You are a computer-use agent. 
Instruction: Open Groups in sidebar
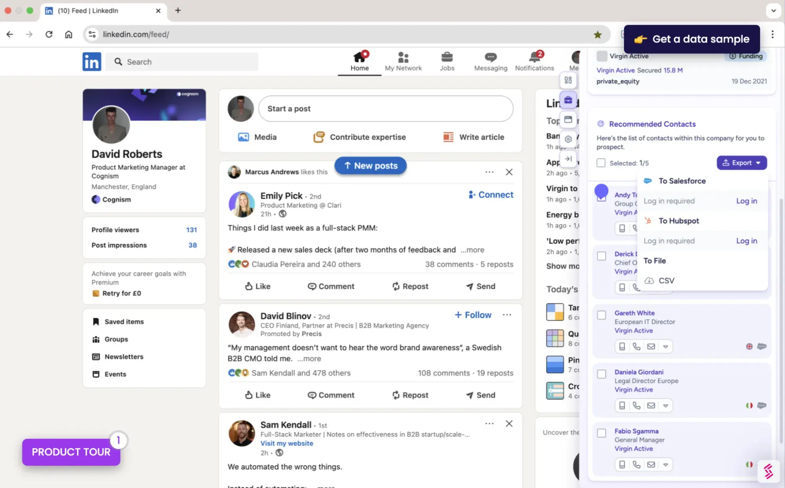coord(110,339)
